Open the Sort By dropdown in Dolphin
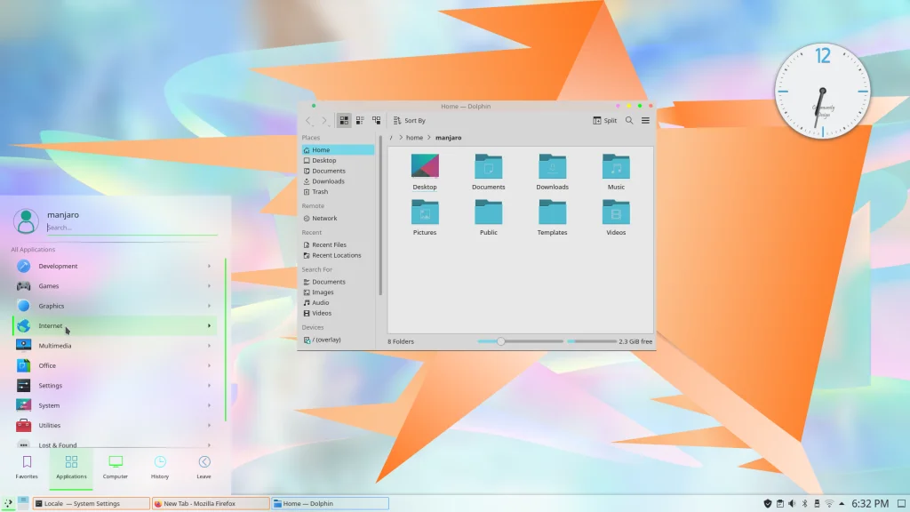The height and width of the screenshot is (512, 910). [x=409, y=120]
